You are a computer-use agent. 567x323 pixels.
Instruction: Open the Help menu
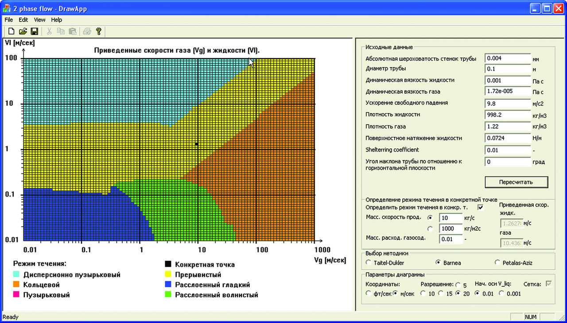pyautogui.click(x=57, y=20)
